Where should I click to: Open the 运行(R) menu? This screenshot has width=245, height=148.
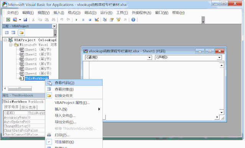(x=106, y=13)
